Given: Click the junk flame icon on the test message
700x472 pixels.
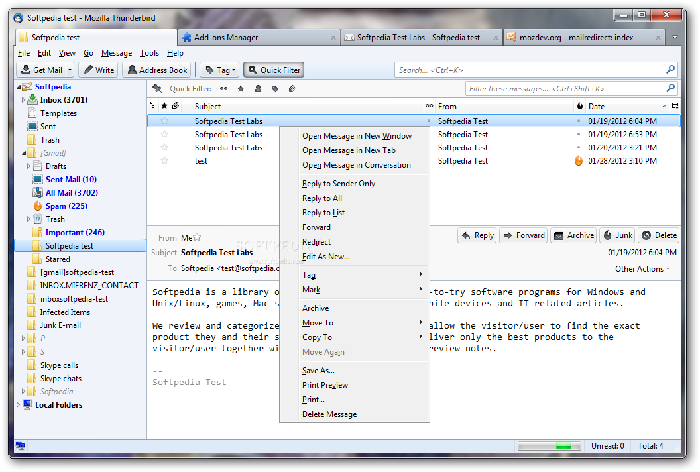Looking at the screenshot, I should [x=579, y=160].
